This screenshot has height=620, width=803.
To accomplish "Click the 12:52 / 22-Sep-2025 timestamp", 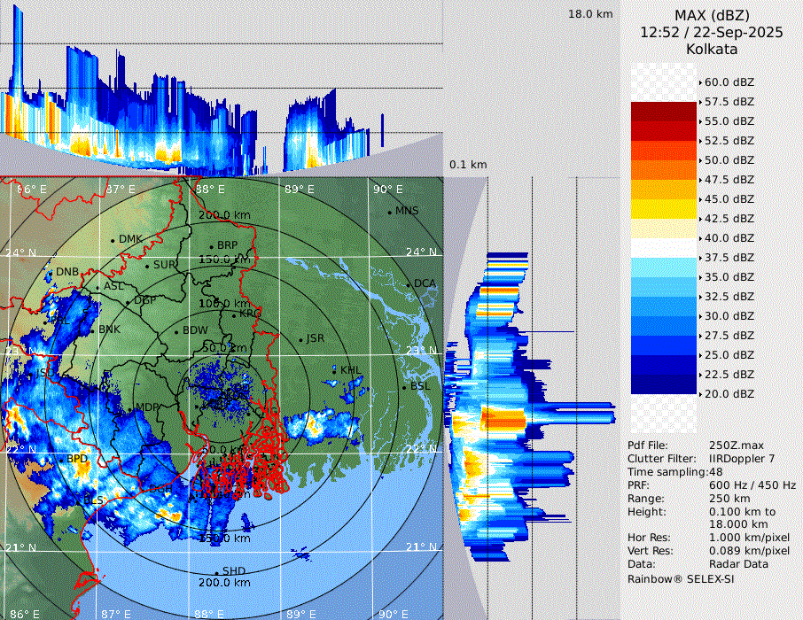I will pyautogui.click(x=712, y=33).
